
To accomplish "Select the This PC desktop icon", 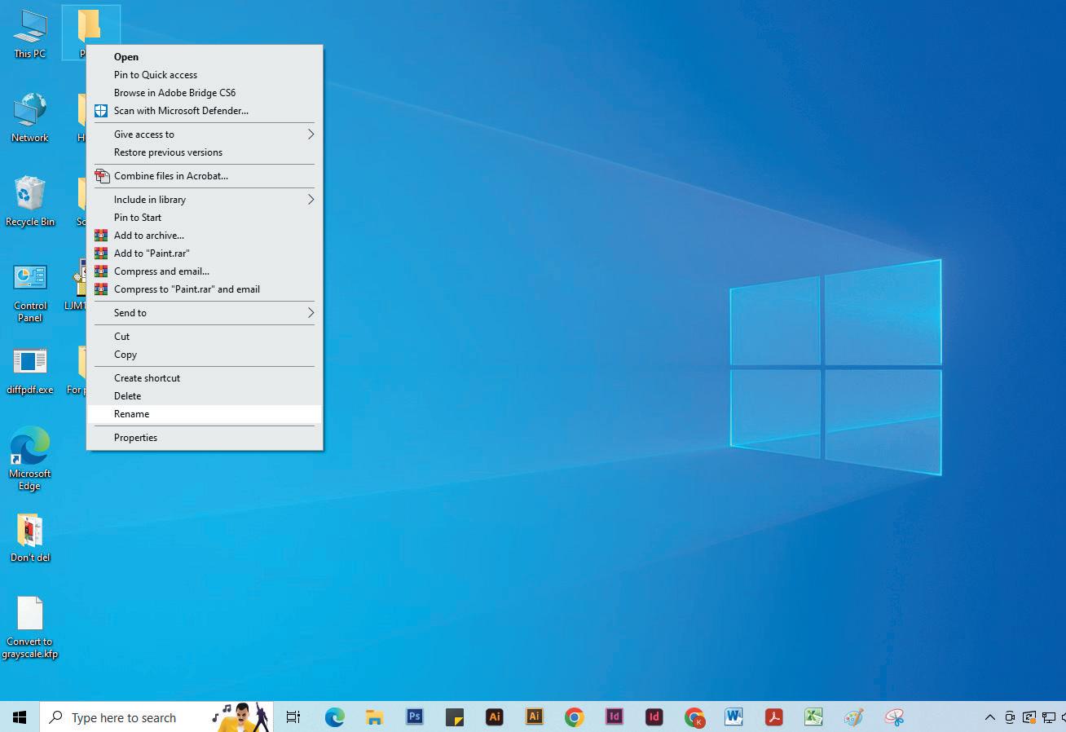I will point(29,34).
